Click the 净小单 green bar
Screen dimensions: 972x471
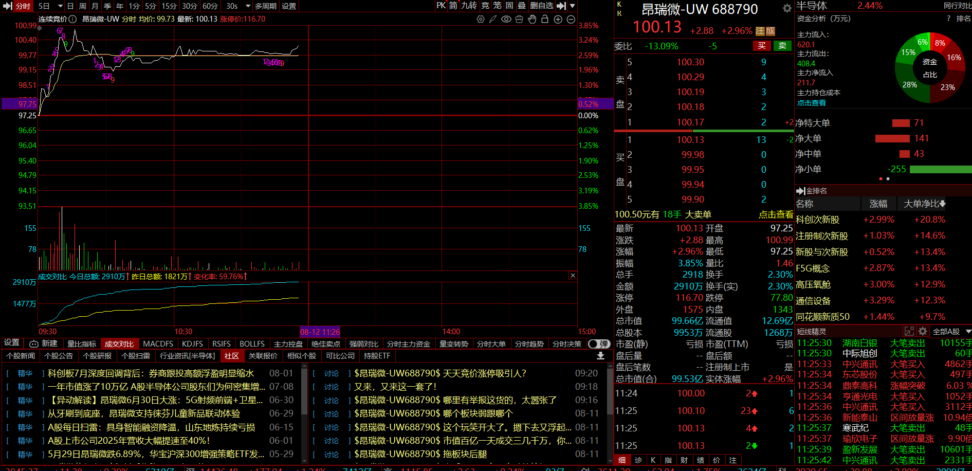(x=941, y=169)
